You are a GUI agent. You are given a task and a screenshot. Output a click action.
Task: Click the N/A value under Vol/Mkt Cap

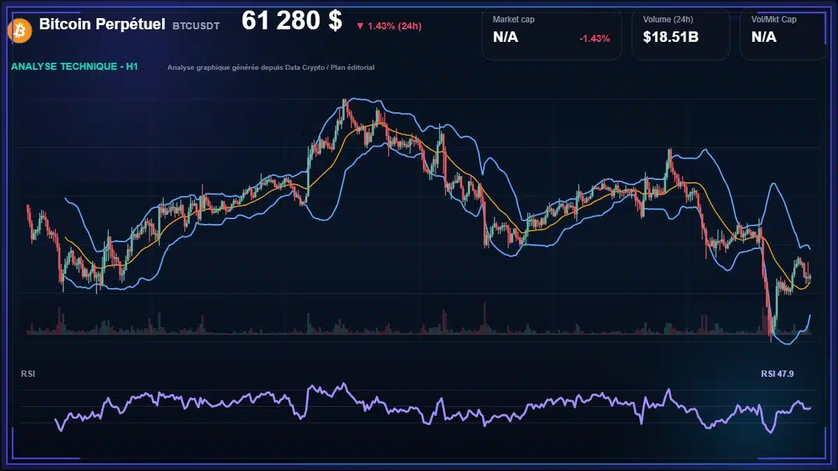764,38
